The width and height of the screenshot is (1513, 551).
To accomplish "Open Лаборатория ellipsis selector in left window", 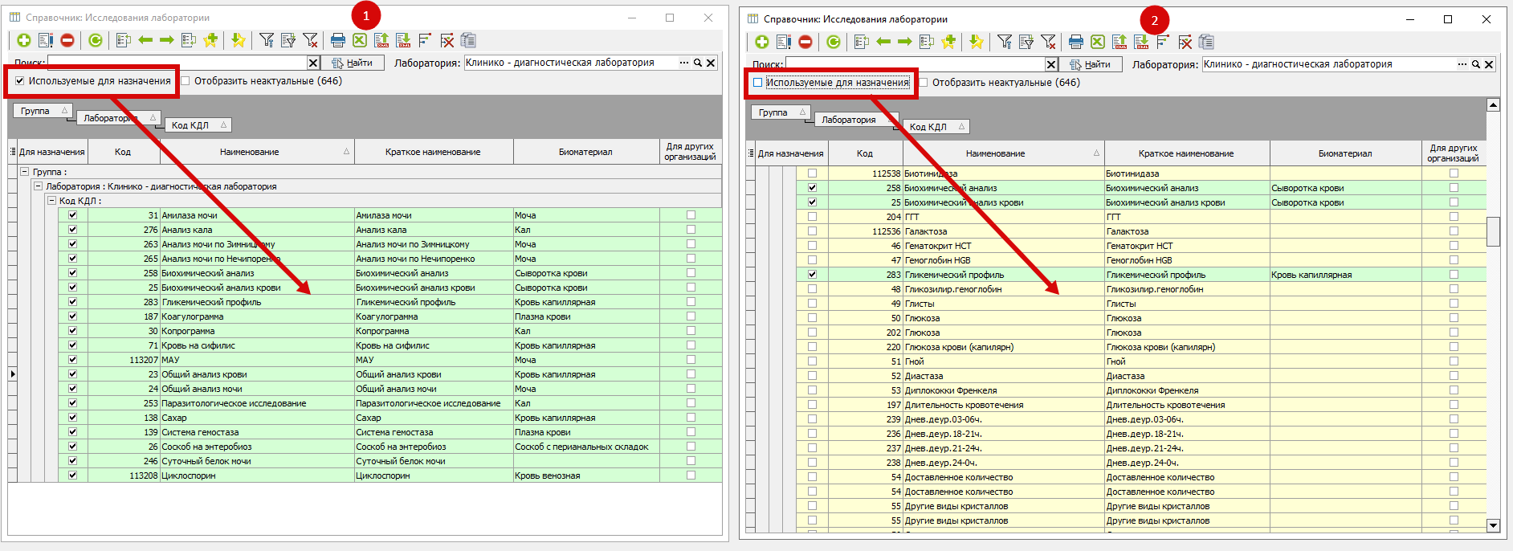I will pos(684,63).
